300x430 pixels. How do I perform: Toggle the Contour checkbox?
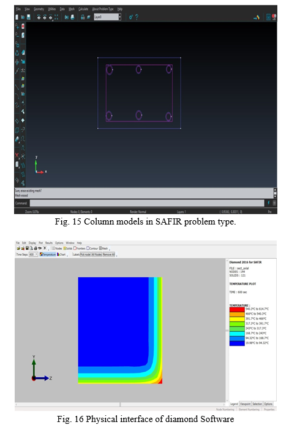(92, 248)
